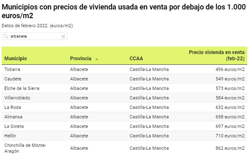Click Chinchilla de Monte-Aragón cell
The image size is (251, 158).
pos(25,148)
